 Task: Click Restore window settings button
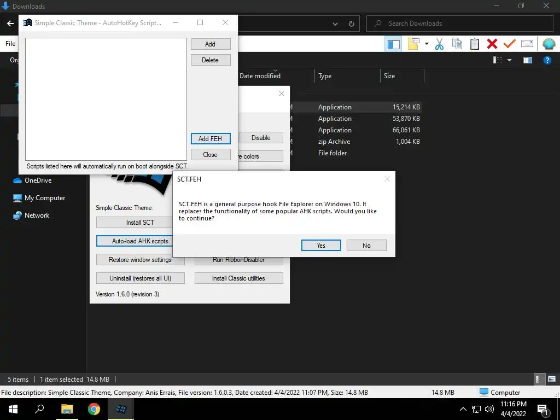[x=141, y=260]
